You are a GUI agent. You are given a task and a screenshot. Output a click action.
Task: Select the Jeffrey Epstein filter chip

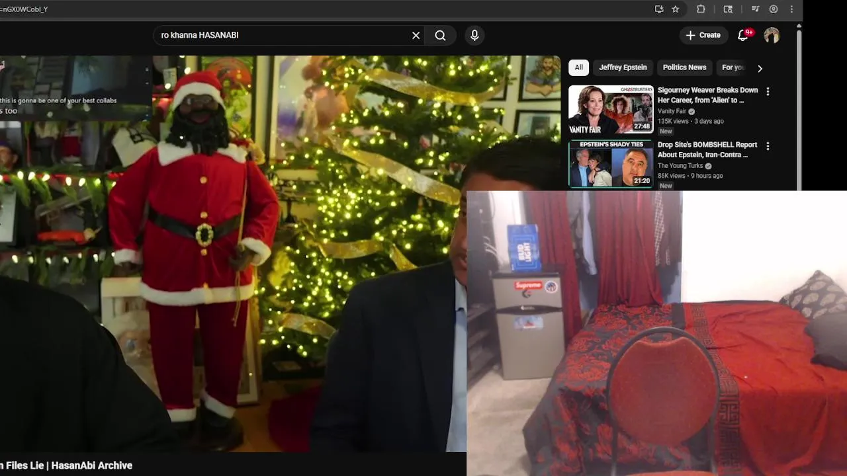pyautogui.click(x=623, y=67)
